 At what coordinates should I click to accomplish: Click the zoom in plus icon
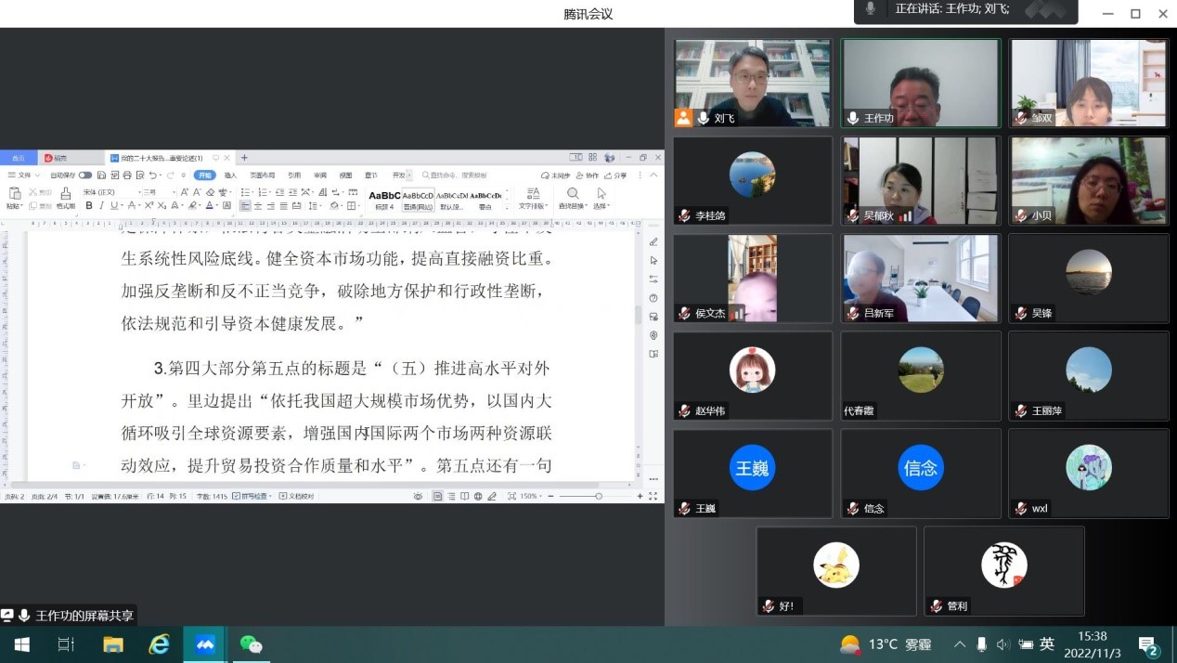(640, 496)
